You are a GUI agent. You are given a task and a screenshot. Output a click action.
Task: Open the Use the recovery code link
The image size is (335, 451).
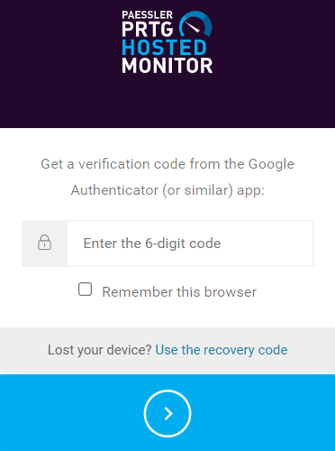click(x=222, y=350)
